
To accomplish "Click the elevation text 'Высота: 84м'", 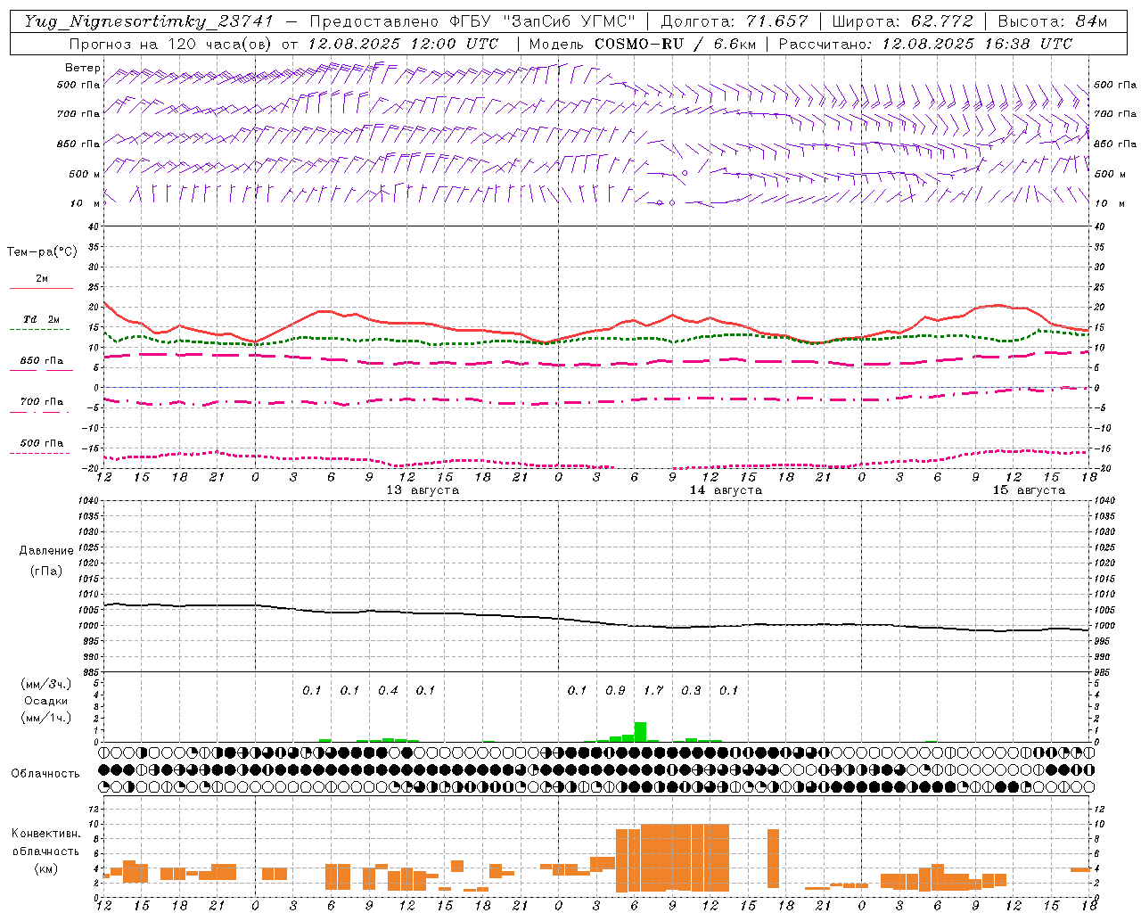I will [x=1053, y=21].
